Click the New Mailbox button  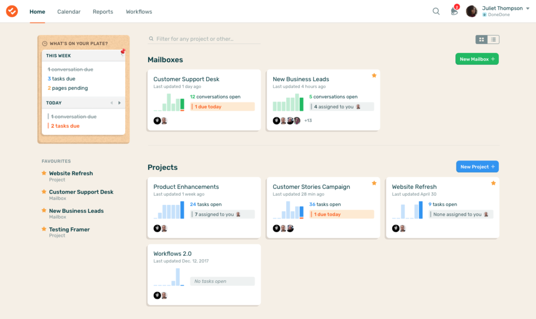click(476, 59)
